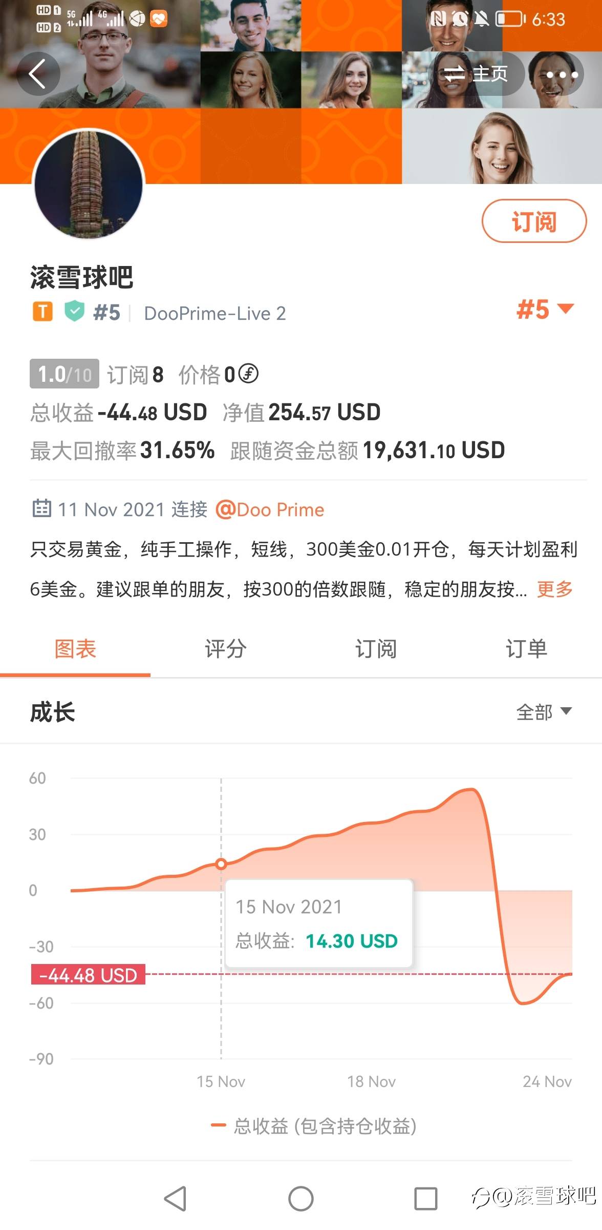This screenshot has height=1230, width=602.
Task: Expand description with 更多 link
Action: [x=554, y=589]
